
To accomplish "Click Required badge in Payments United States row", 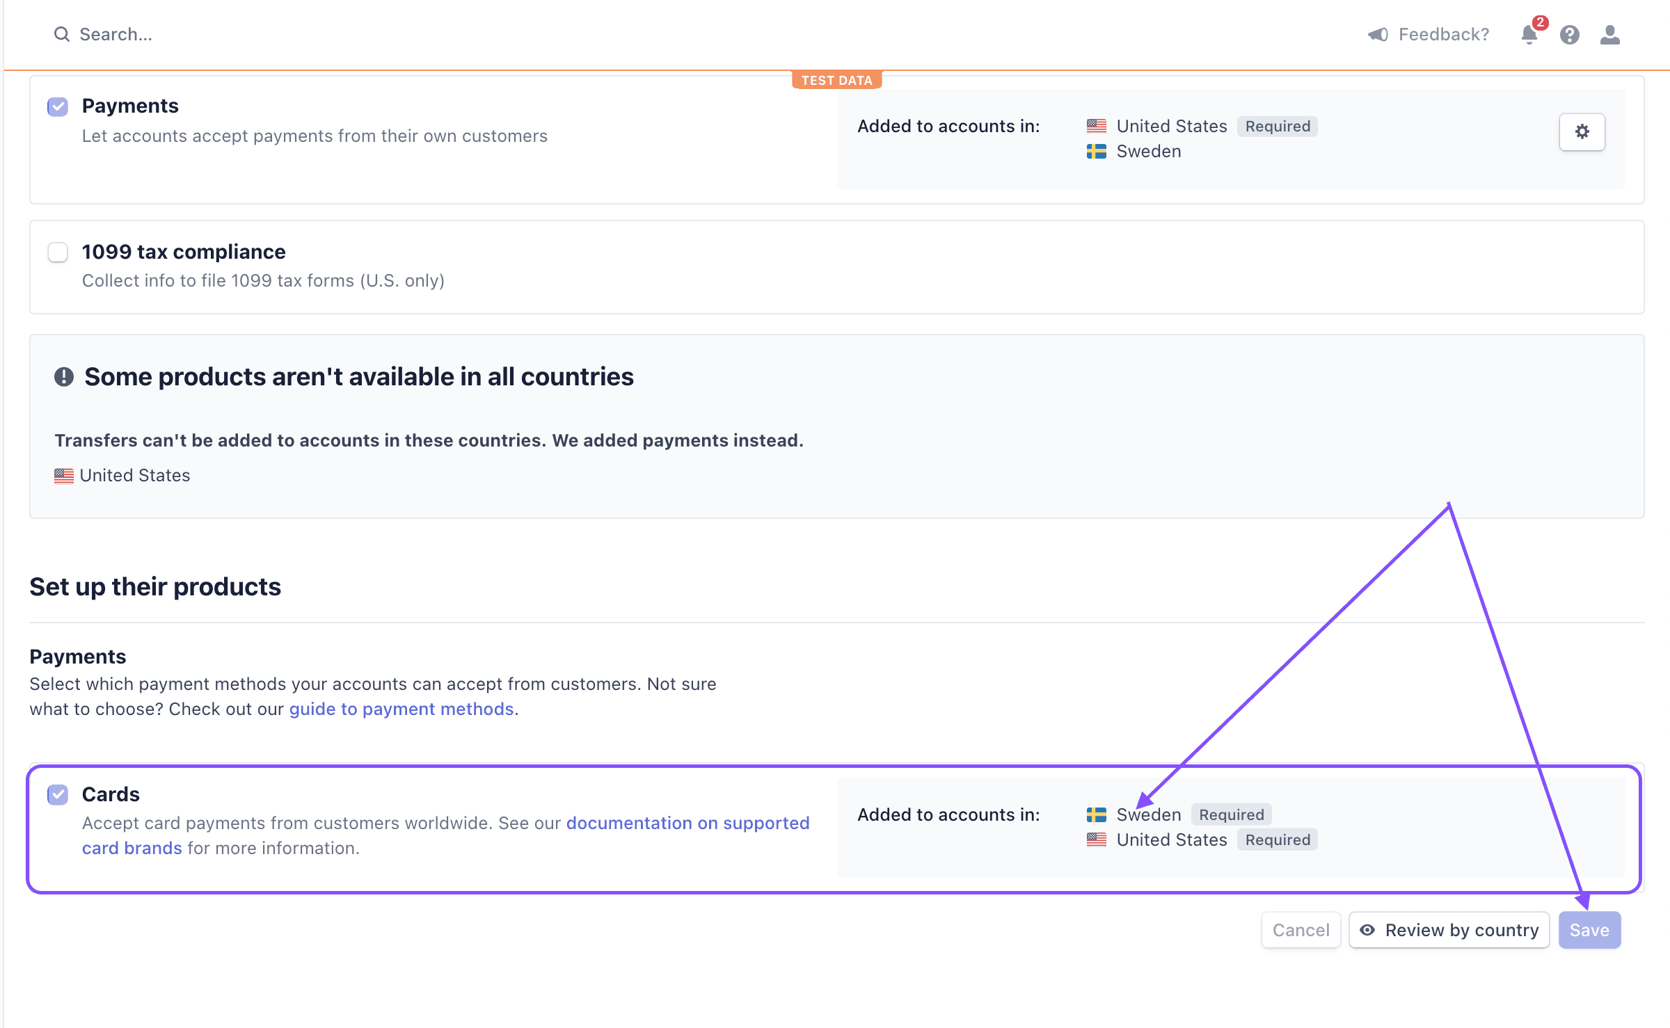I will coord(1278,126).
